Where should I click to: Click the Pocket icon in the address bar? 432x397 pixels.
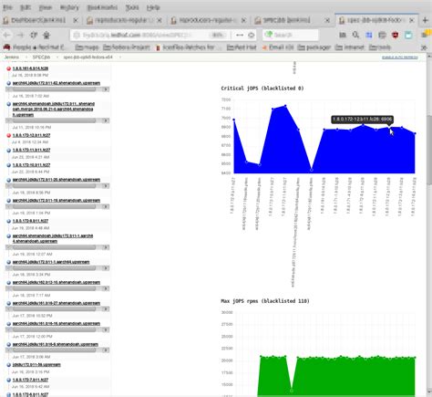point(252,35)
